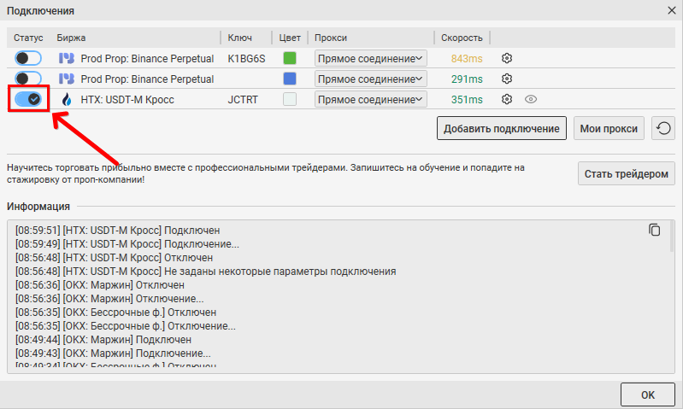Open settings gear for first Binance Perpetual row
The height and width of the screenshot is (409, 683).
pos(507,58)
